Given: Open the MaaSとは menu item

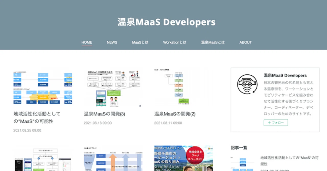Looking at the screenshot, I should click(140, 42).
